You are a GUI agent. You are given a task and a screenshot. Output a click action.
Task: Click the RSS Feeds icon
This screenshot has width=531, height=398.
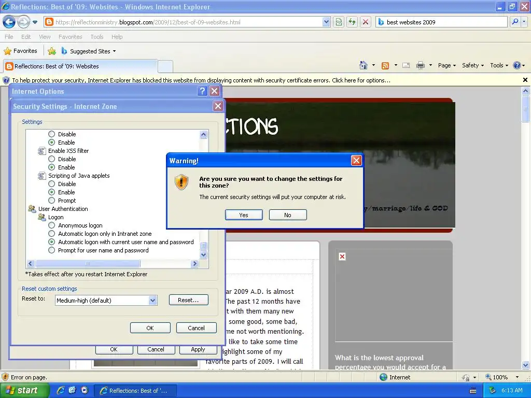click(385, 66)
